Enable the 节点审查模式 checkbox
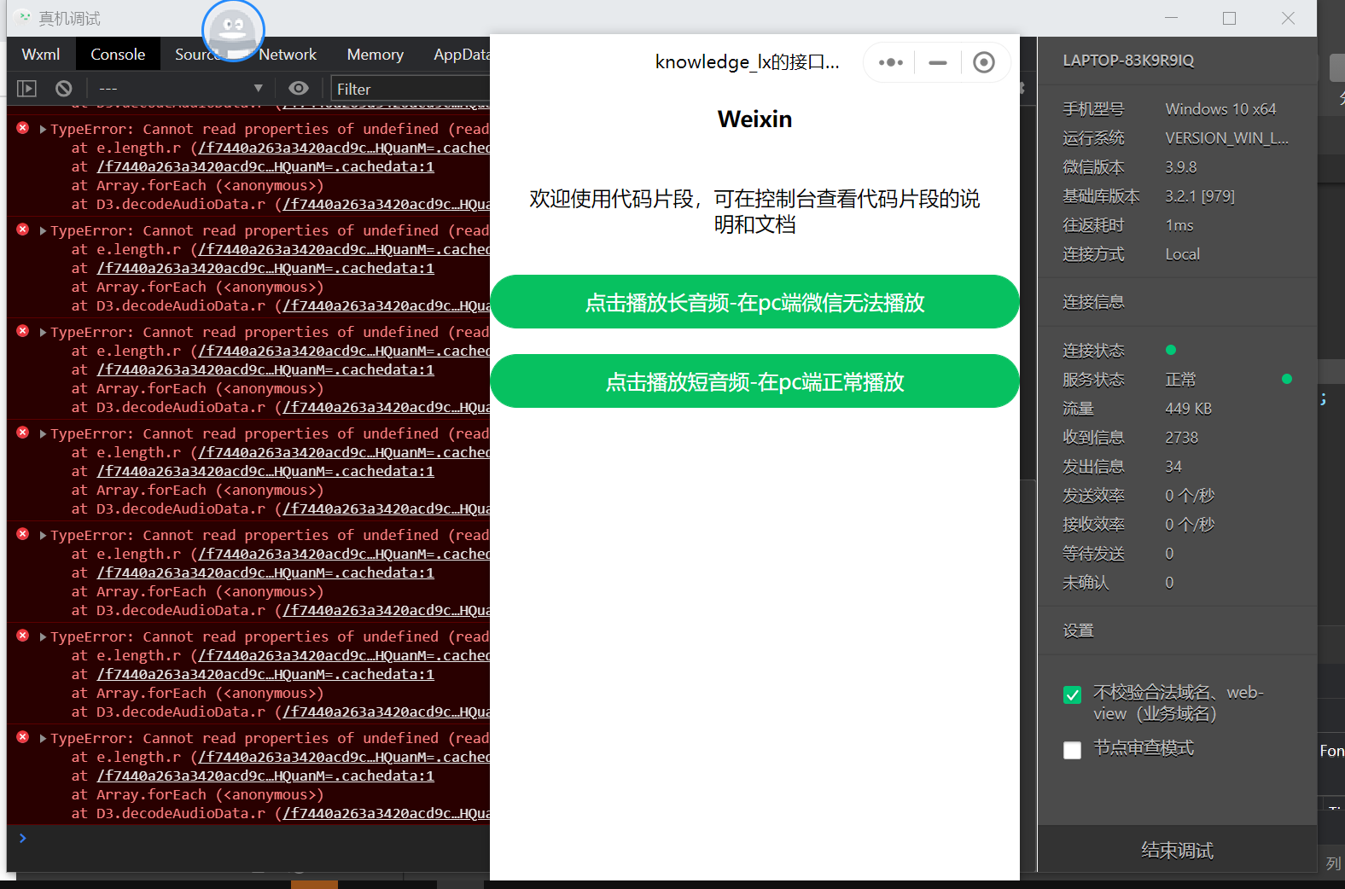 click(1073, 750)
